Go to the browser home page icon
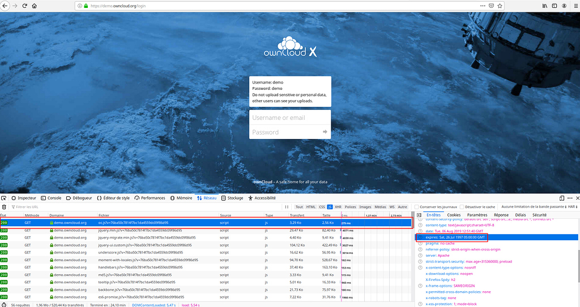Image resolution: width=580 pixels, height=307 pixels. (x=35, y=6)
